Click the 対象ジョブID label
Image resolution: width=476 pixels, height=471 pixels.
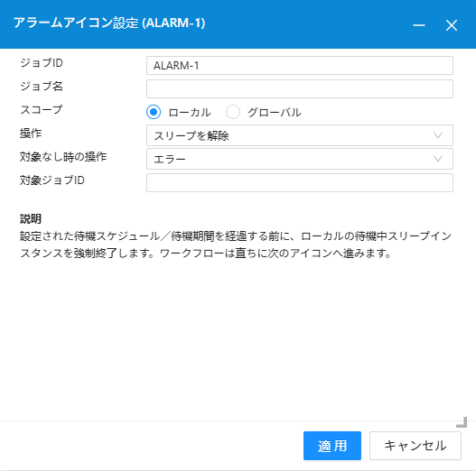tap(52, 180)
